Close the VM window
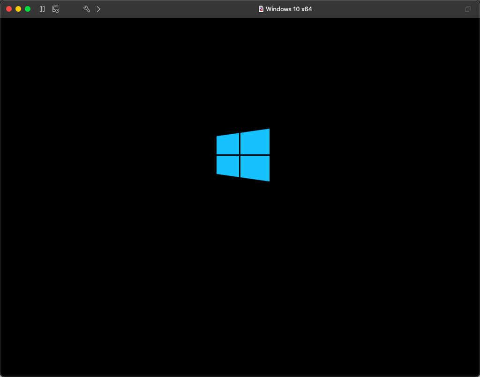Screen dimensions: 480x377 (x=9, y=9)
